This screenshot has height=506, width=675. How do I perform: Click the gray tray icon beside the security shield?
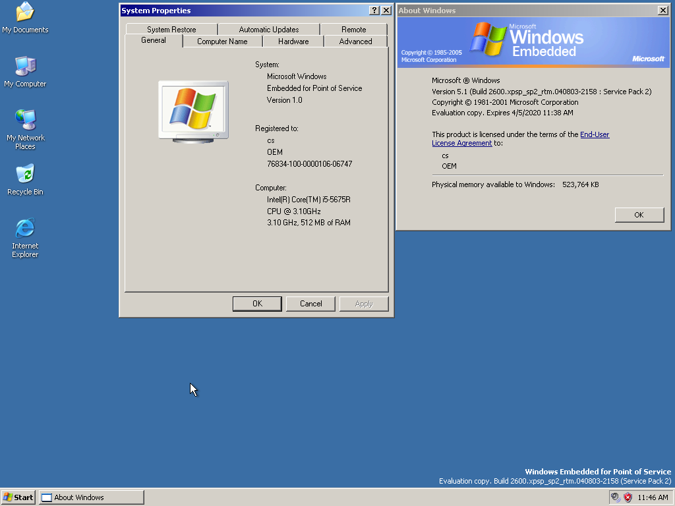[x=616, y=497]
